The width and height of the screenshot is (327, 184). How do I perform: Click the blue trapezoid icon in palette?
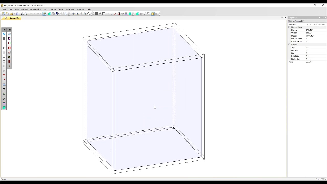tap(4, 85)
